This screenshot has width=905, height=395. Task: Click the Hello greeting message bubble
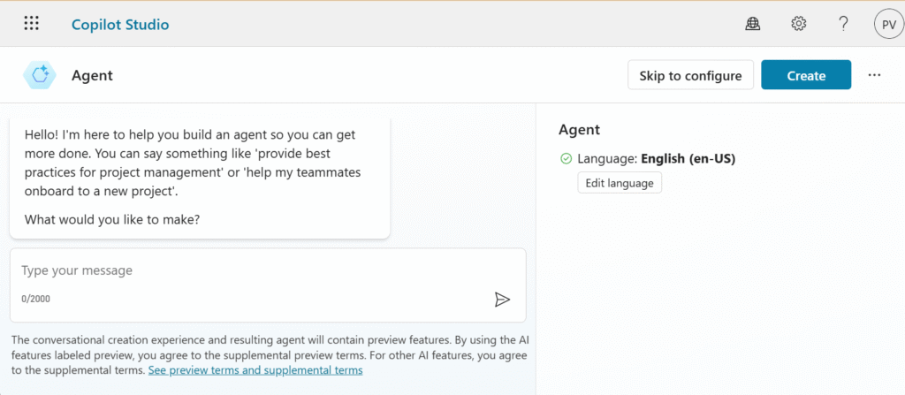tap(200, 179)
